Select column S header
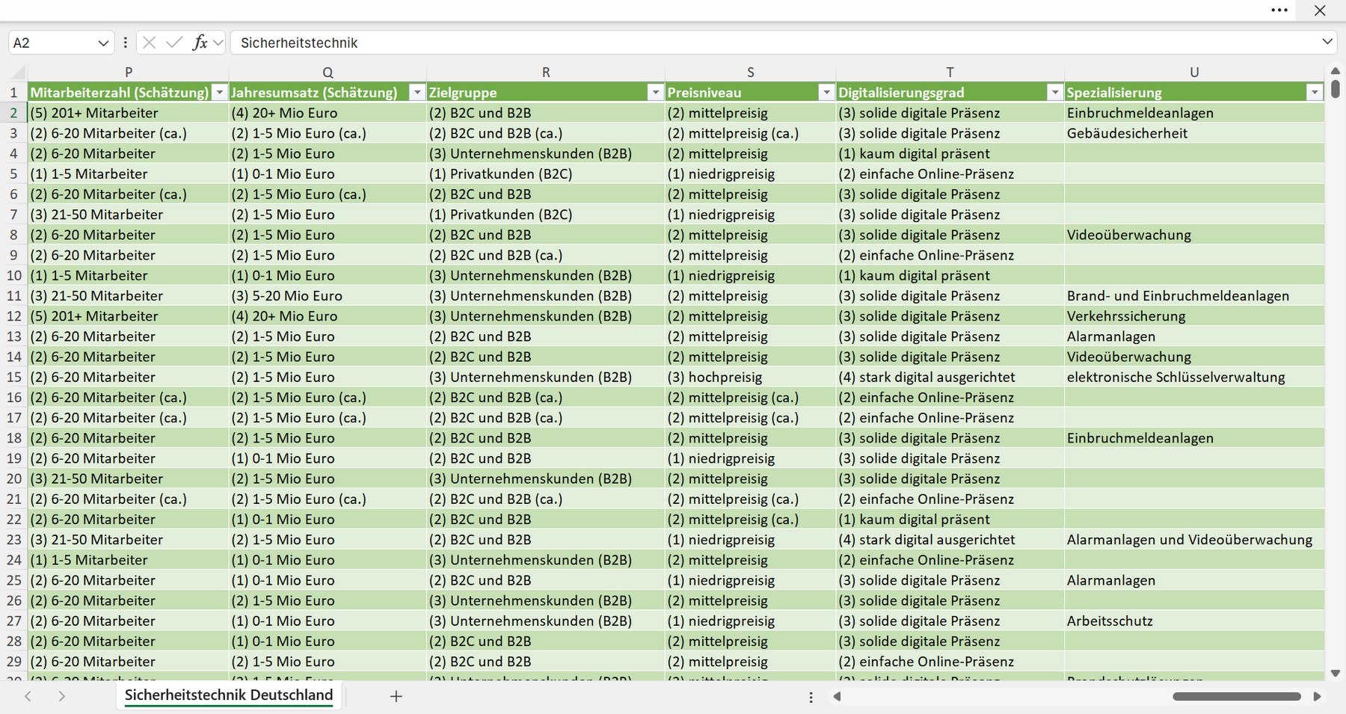Image resolution: width=1346 pixels, height=714 pixels. click(751, 73)
